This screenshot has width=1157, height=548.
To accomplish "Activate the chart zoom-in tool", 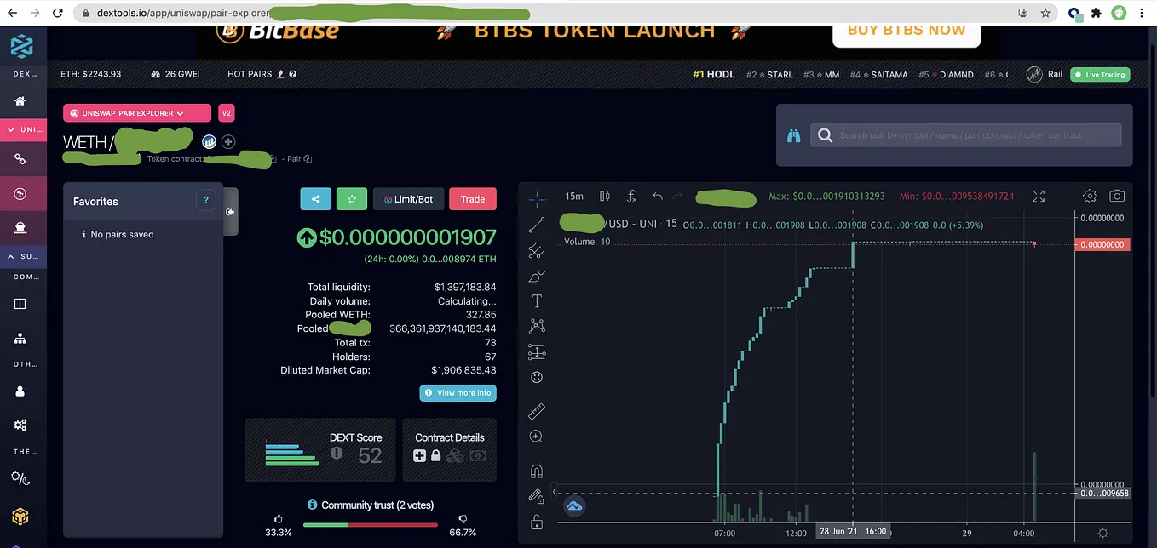I will (537, 437).
